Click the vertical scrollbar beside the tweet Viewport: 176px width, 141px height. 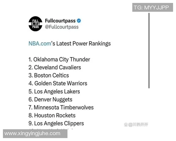click(x=149, y=50)
